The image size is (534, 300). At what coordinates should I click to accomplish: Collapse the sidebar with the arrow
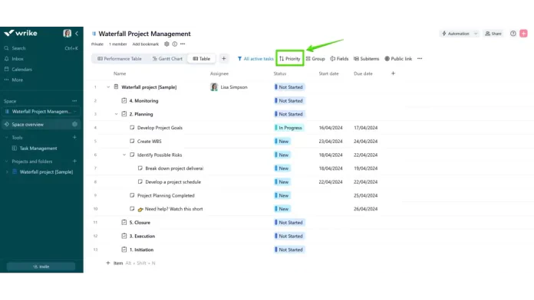[x=77, y=34]
